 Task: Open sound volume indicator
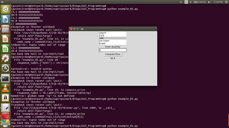pos(209,2)
